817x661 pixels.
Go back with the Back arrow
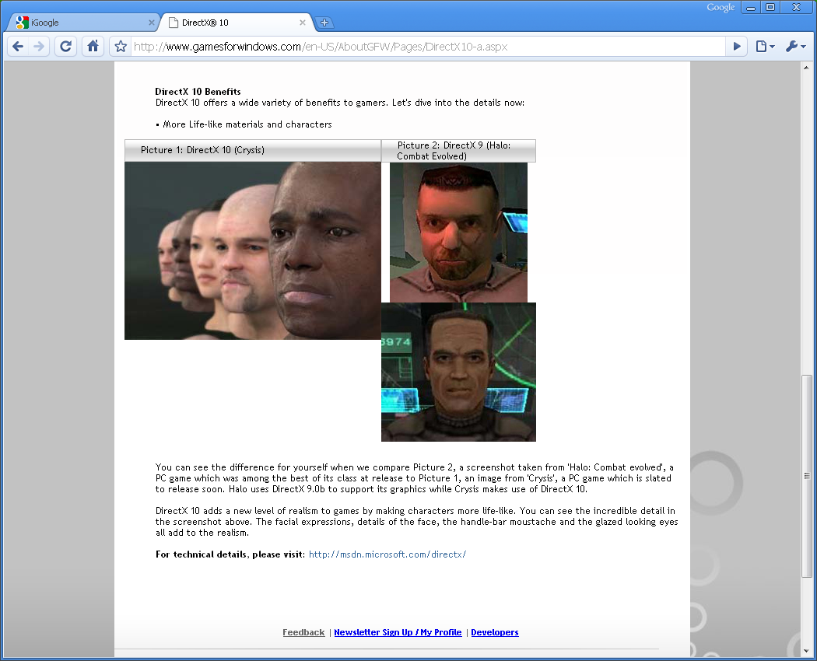18,47
